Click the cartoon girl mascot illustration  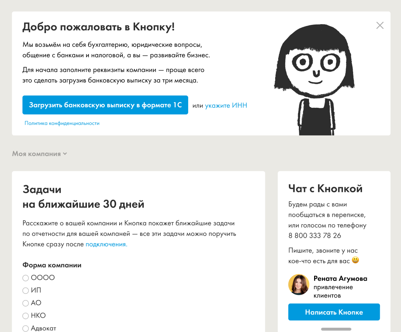click(x=314, y=78)
